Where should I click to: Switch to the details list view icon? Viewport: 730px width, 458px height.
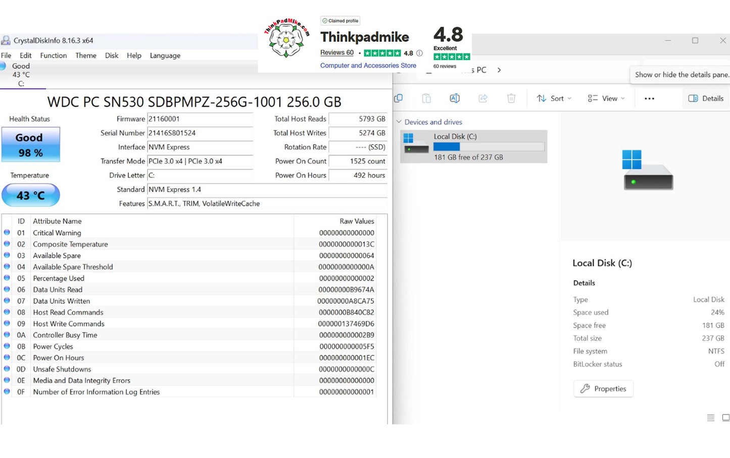pos(711,418)
